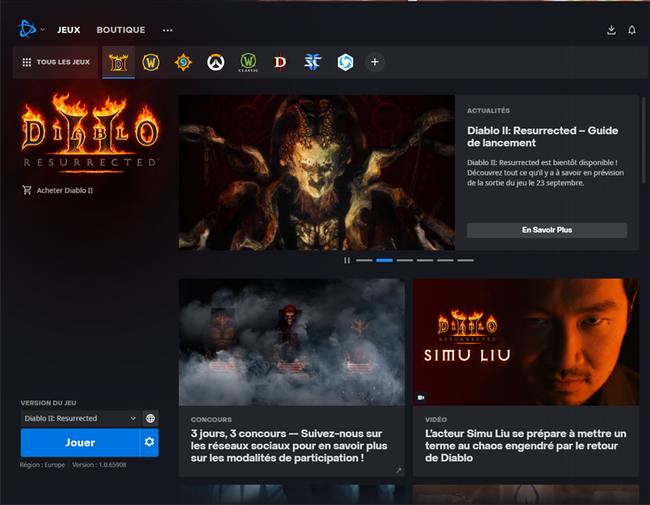Viewport: 650px width, 505px height.
Task: Open the ellipsis overflow menu
Action: [x=167, y=30]
